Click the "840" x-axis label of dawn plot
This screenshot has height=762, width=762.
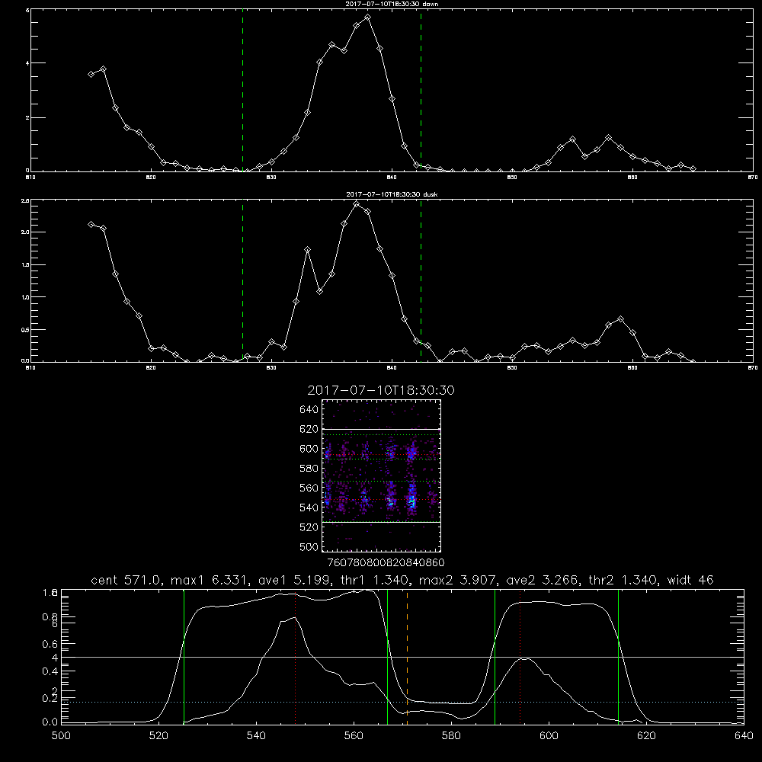392,178
